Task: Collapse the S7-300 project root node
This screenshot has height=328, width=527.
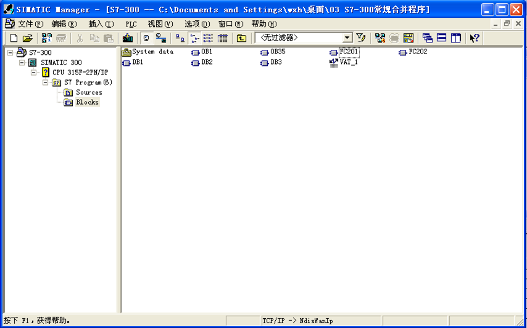Action: (10, 52)
